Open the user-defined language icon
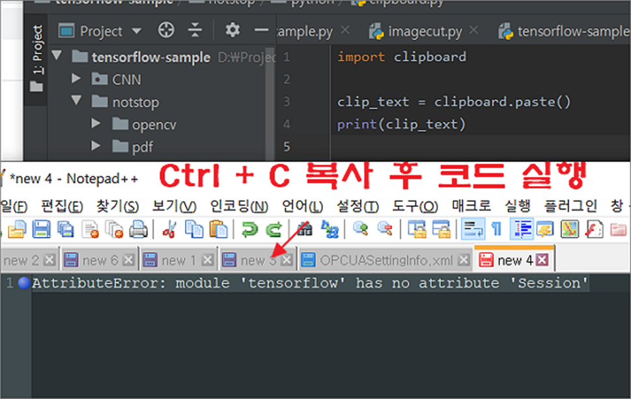 pos(545,230)
